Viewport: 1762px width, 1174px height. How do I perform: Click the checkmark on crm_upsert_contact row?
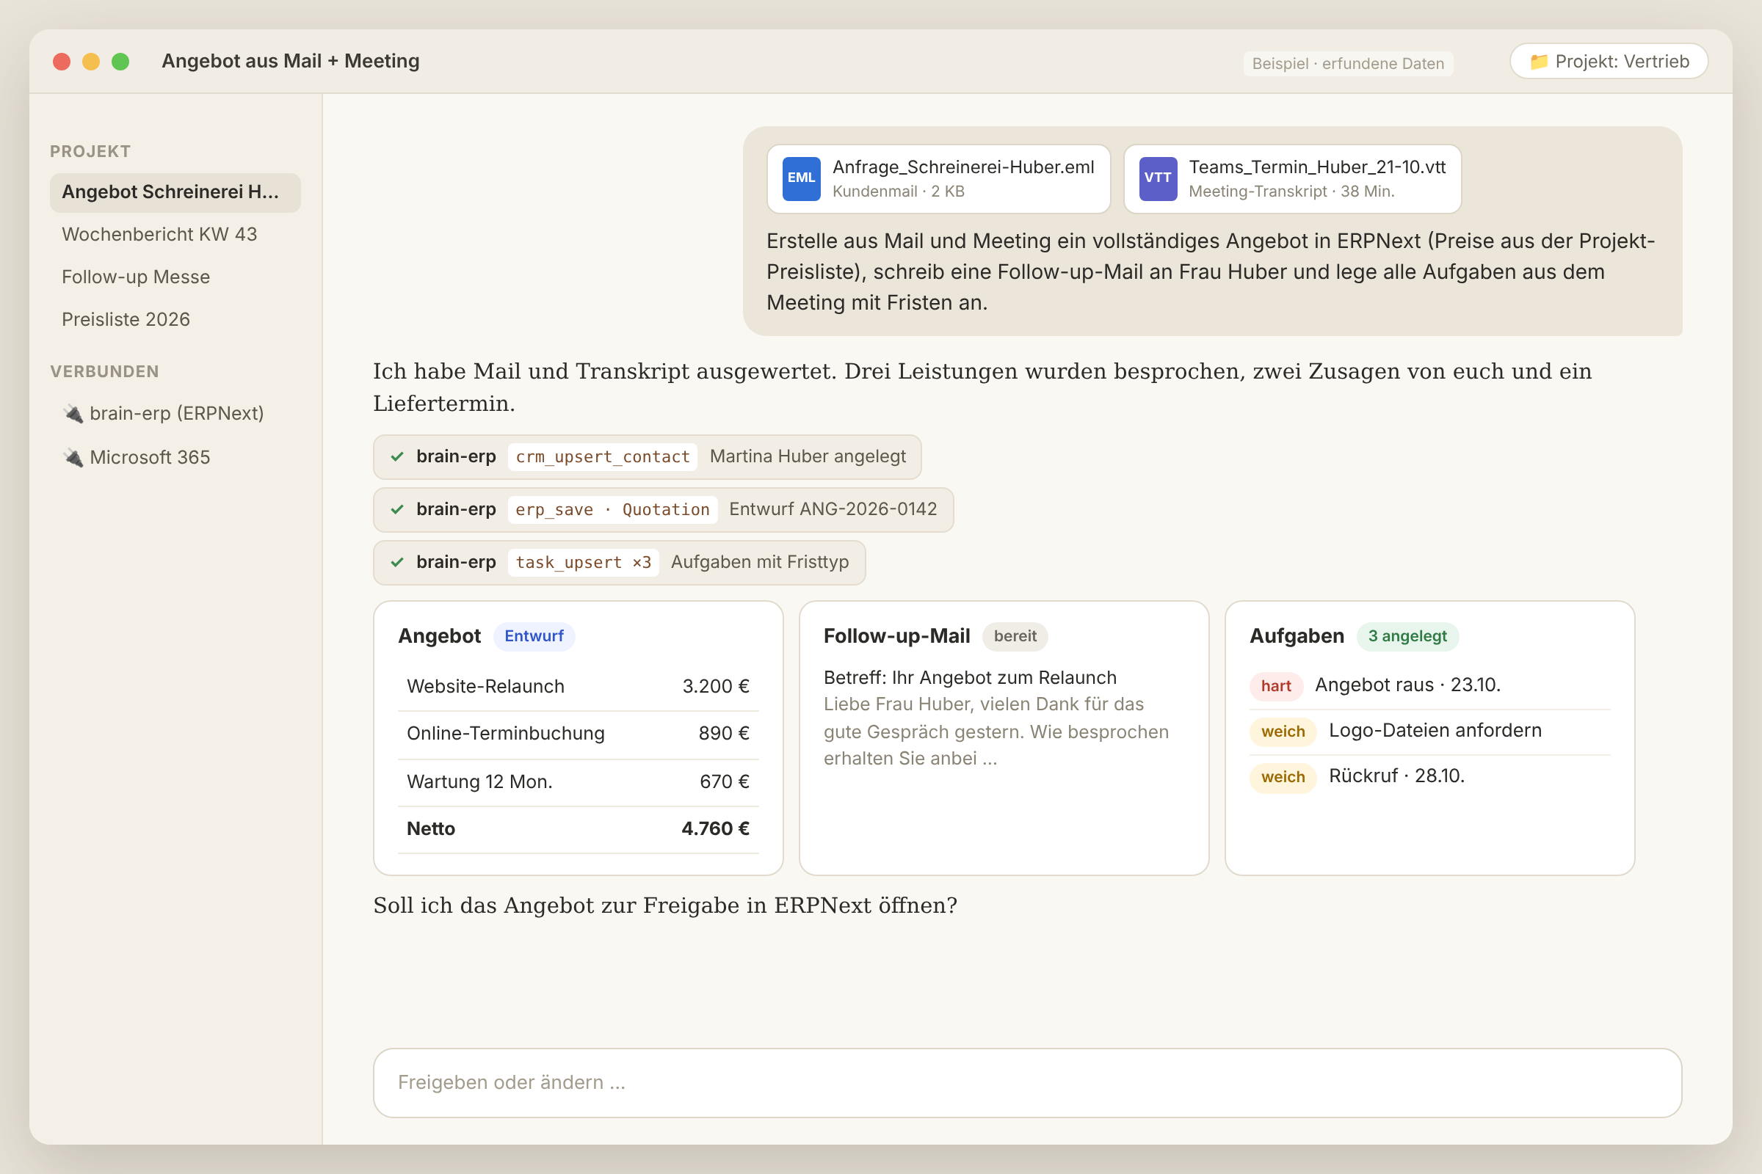click(397, 456)
